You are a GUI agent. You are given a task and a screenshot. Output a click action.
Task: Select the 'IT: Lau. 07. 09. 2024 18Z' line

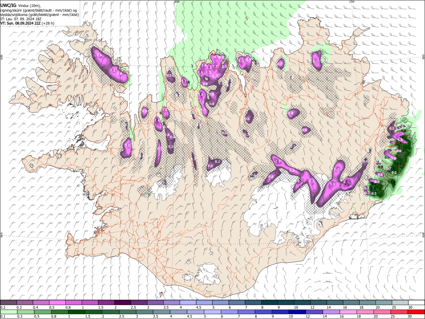click(x=21, y=19)
